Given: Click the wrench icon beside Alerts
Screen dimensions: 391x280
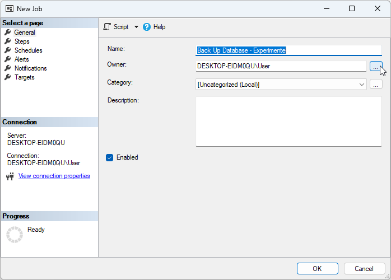Looking at the screenshot, I should pyautogui.click(x=8, y=59).
